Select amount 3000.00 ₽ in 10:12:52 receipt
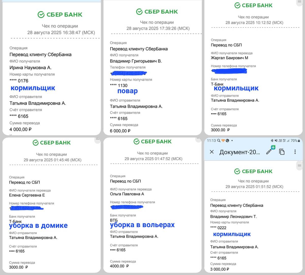Viewport: 305px width, 275px height. (220, 130)
